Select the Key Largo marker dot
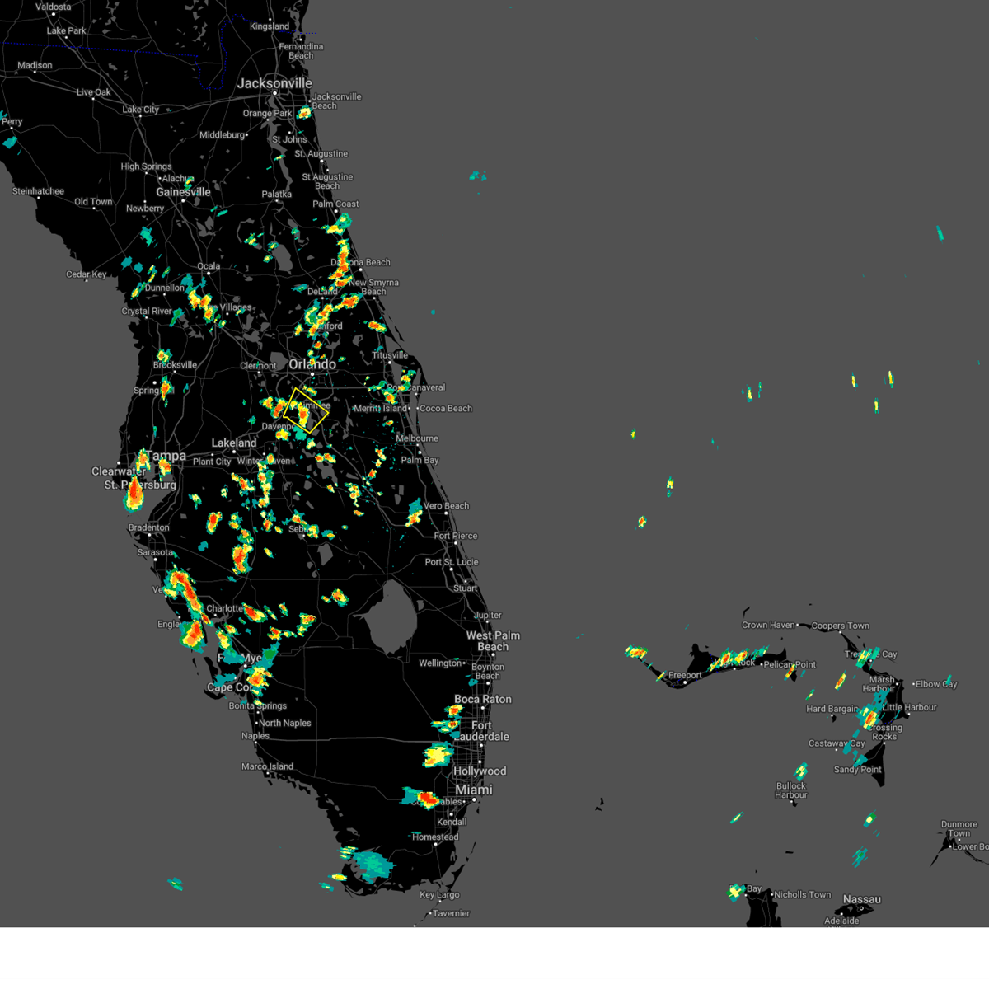Image resolution: width=989 pixels, height=989 pixels. click(440, 901)
